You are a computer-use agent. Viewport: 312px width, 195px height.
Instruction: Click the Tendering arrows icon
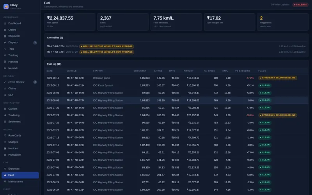pyautogui.click(x=5, y=115)
